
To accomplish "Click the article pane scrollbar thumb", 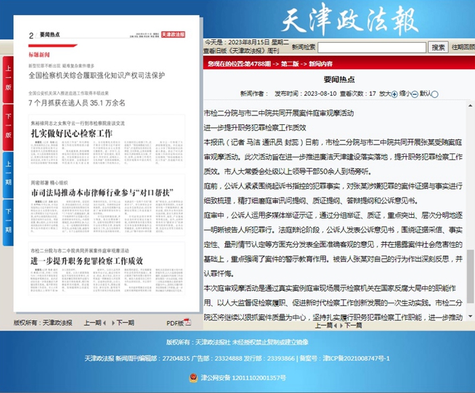I will [x=470, y=276].
